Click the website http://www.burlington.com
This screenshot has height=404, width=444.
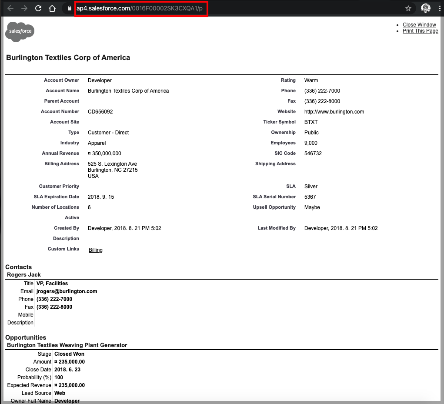[x=334, y=112]
